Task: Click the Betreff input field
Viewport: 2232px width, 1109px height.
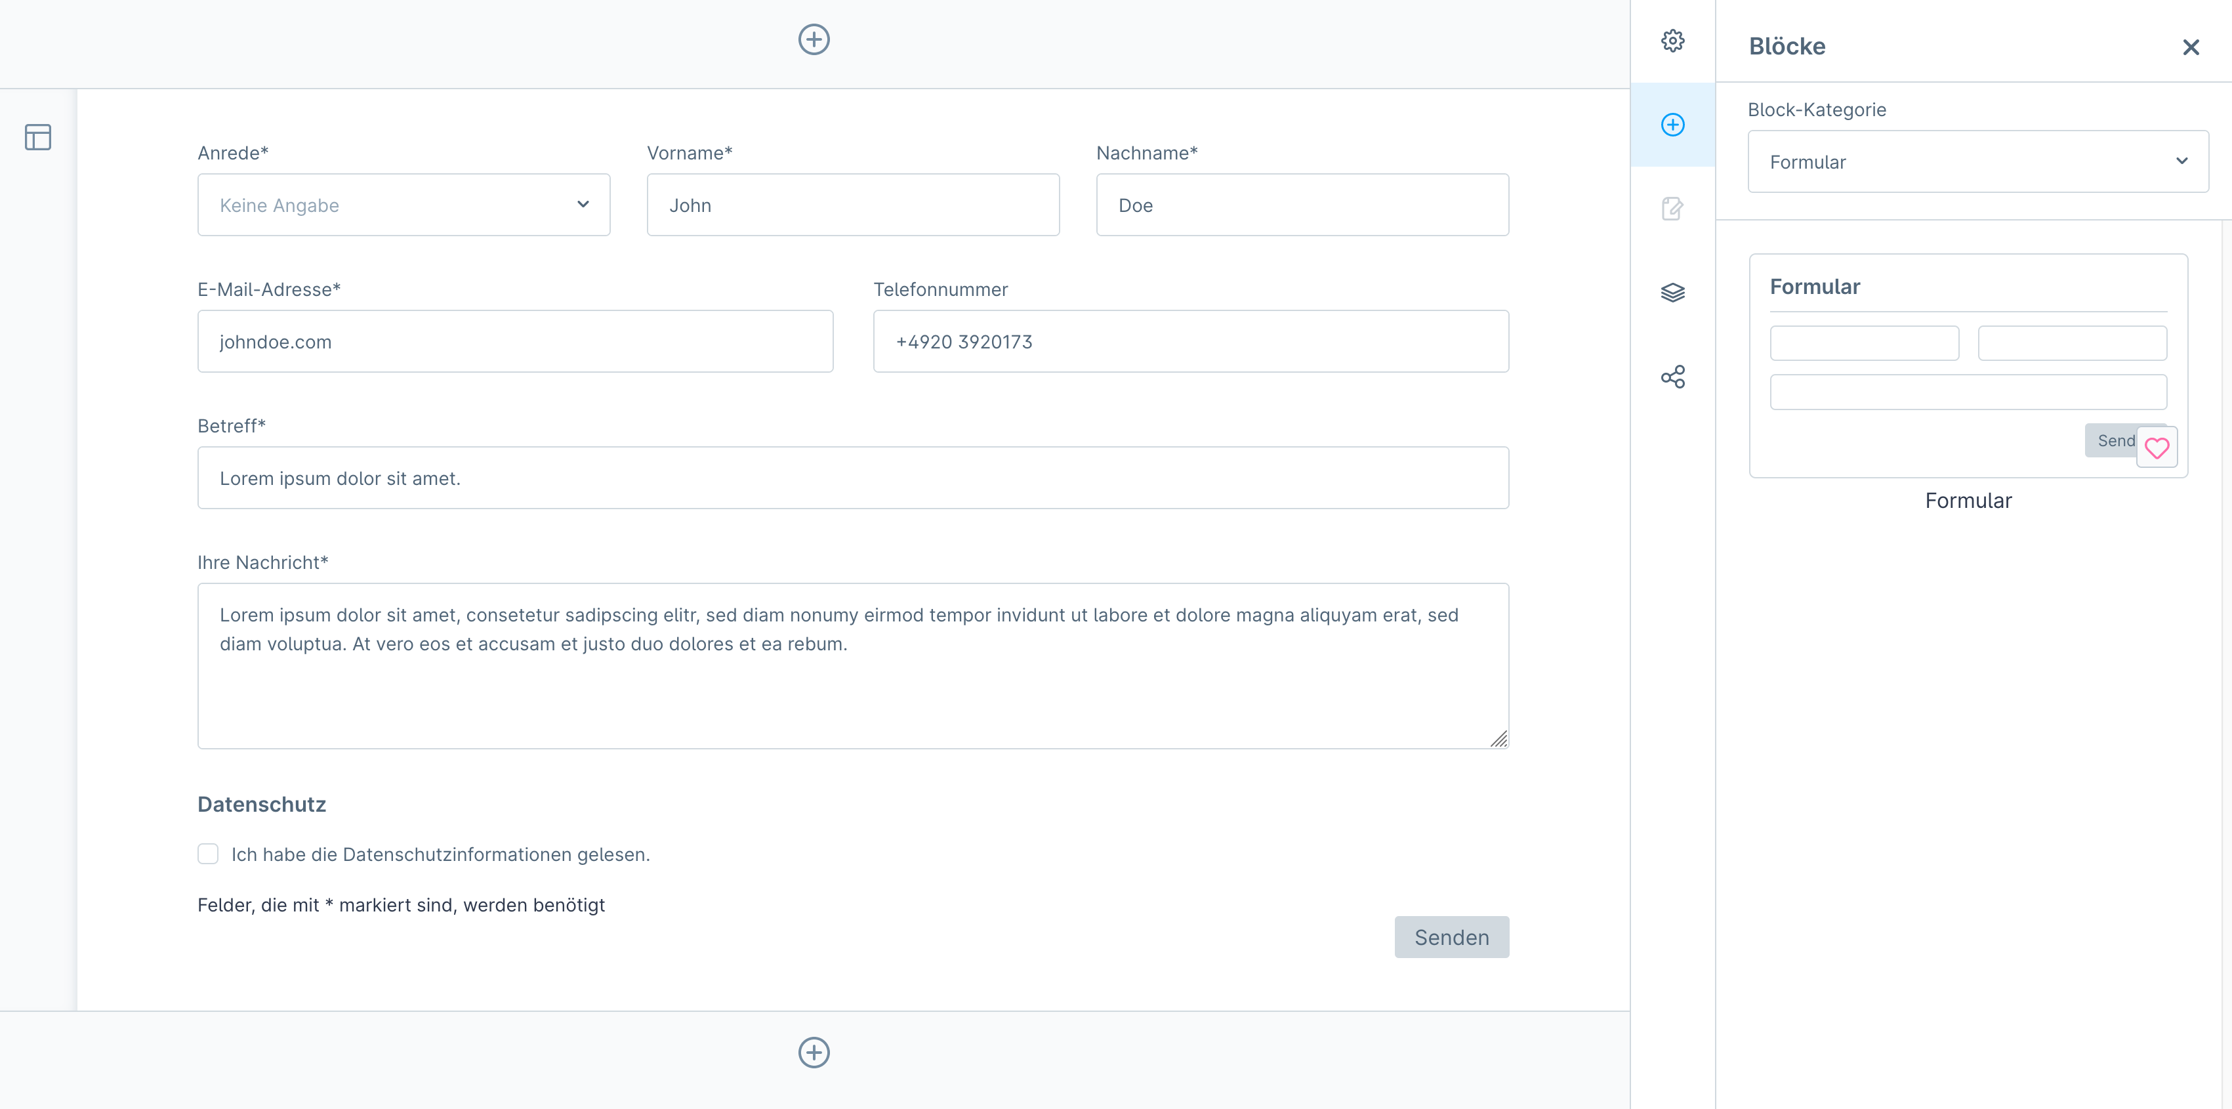Action: (x=853, y=478)
